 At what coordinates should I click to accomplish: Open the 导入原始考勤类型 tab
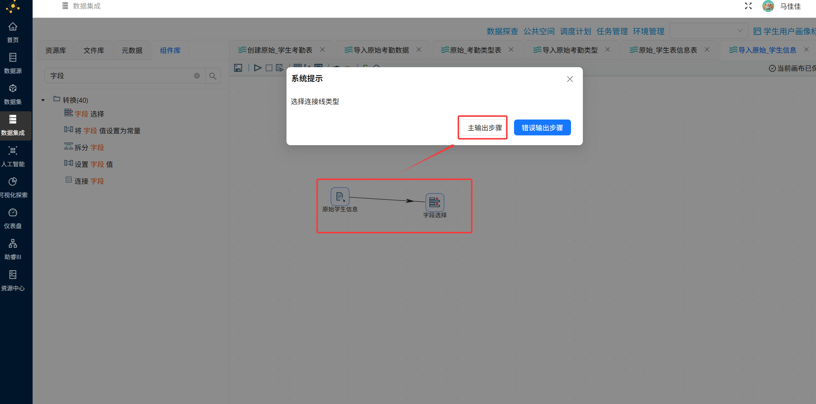coord(570,50)
